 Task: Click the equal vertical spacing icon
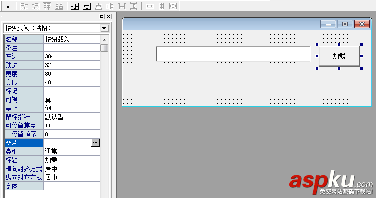coord(133,6)
